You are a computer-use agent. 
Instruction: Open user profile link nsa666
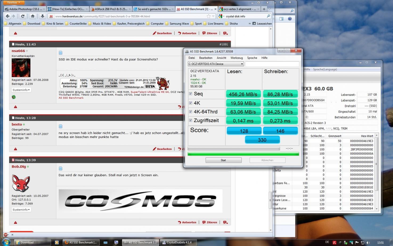pos(18,51)
